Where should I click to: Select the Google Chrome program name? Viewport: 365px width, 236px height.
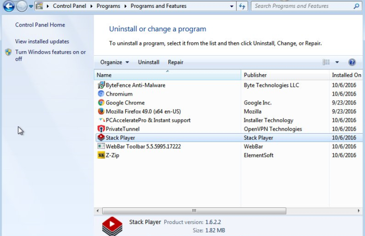[x=125, y=103]
